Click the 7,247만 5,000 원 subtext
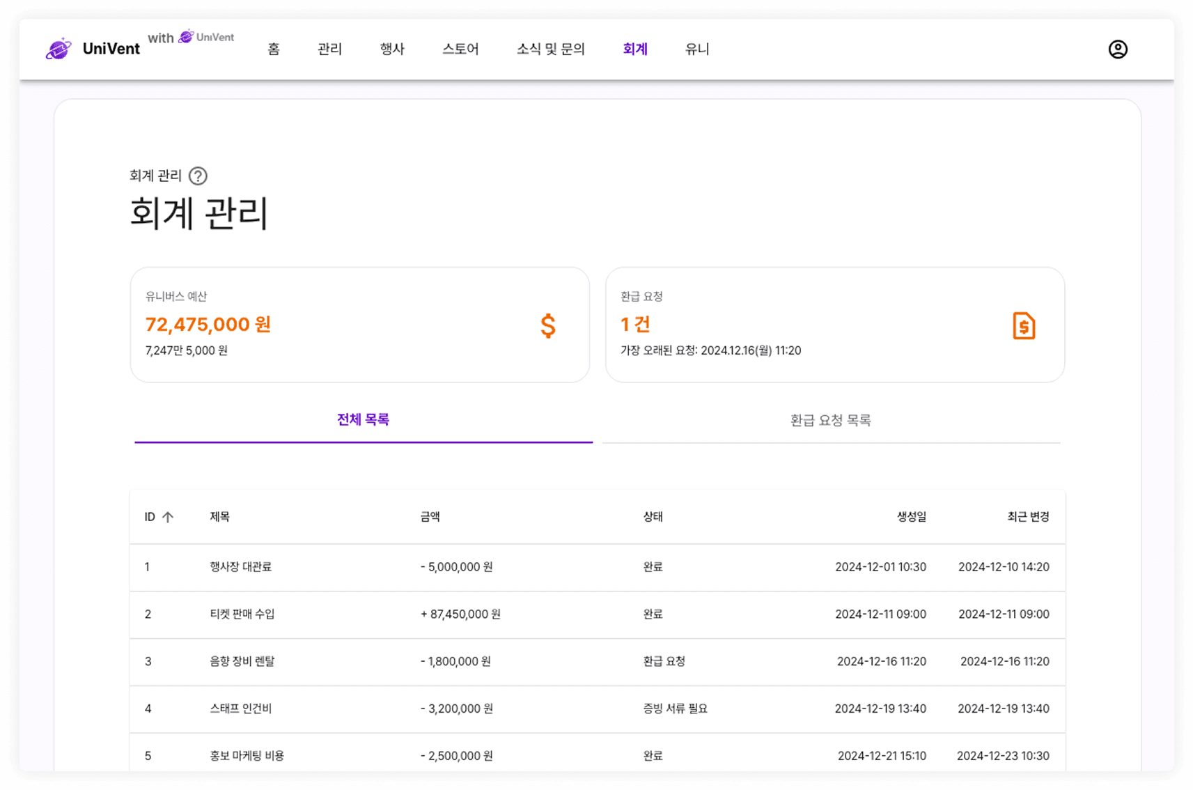 (x=186, y=350)
